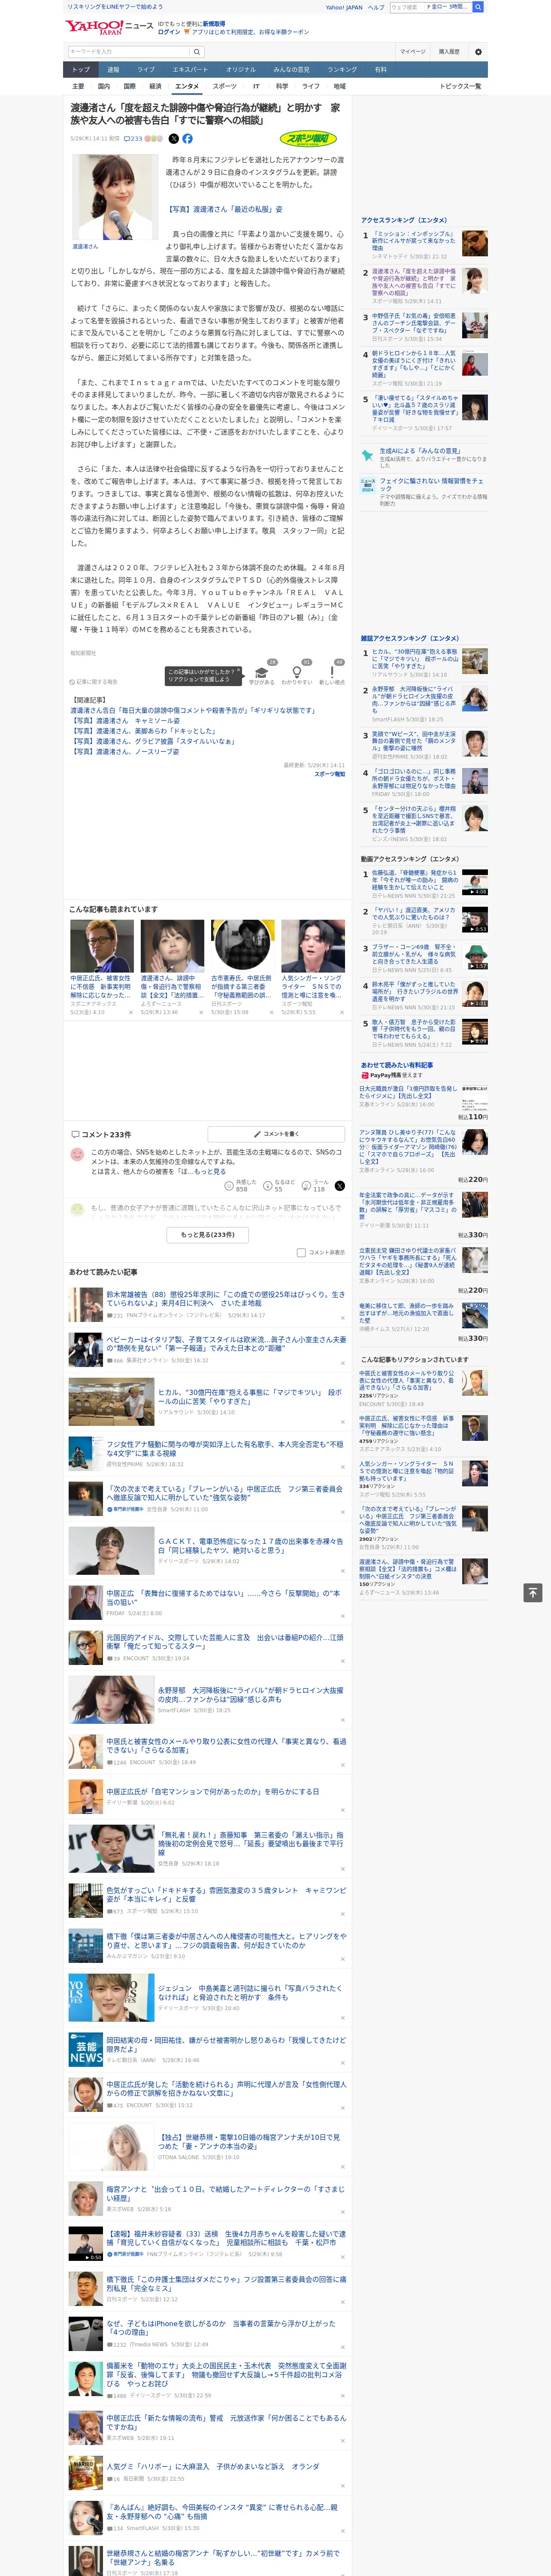The image size is (551, 2576).
Task: Open the ランキング navigation tab
Action: pos(342,70)
